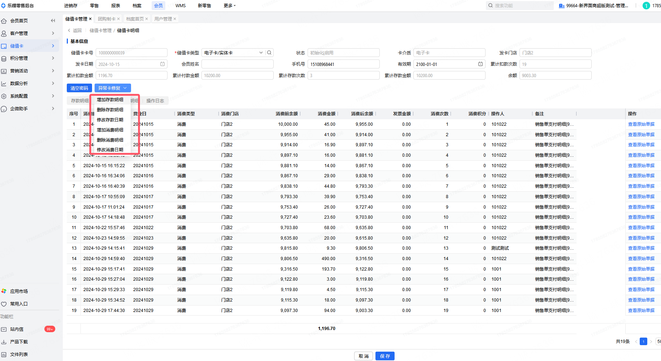Viewport: 661px width, 361px height.
Task: Click the search magnifier in 储值卡类型 field
Action: click(269, 53)
